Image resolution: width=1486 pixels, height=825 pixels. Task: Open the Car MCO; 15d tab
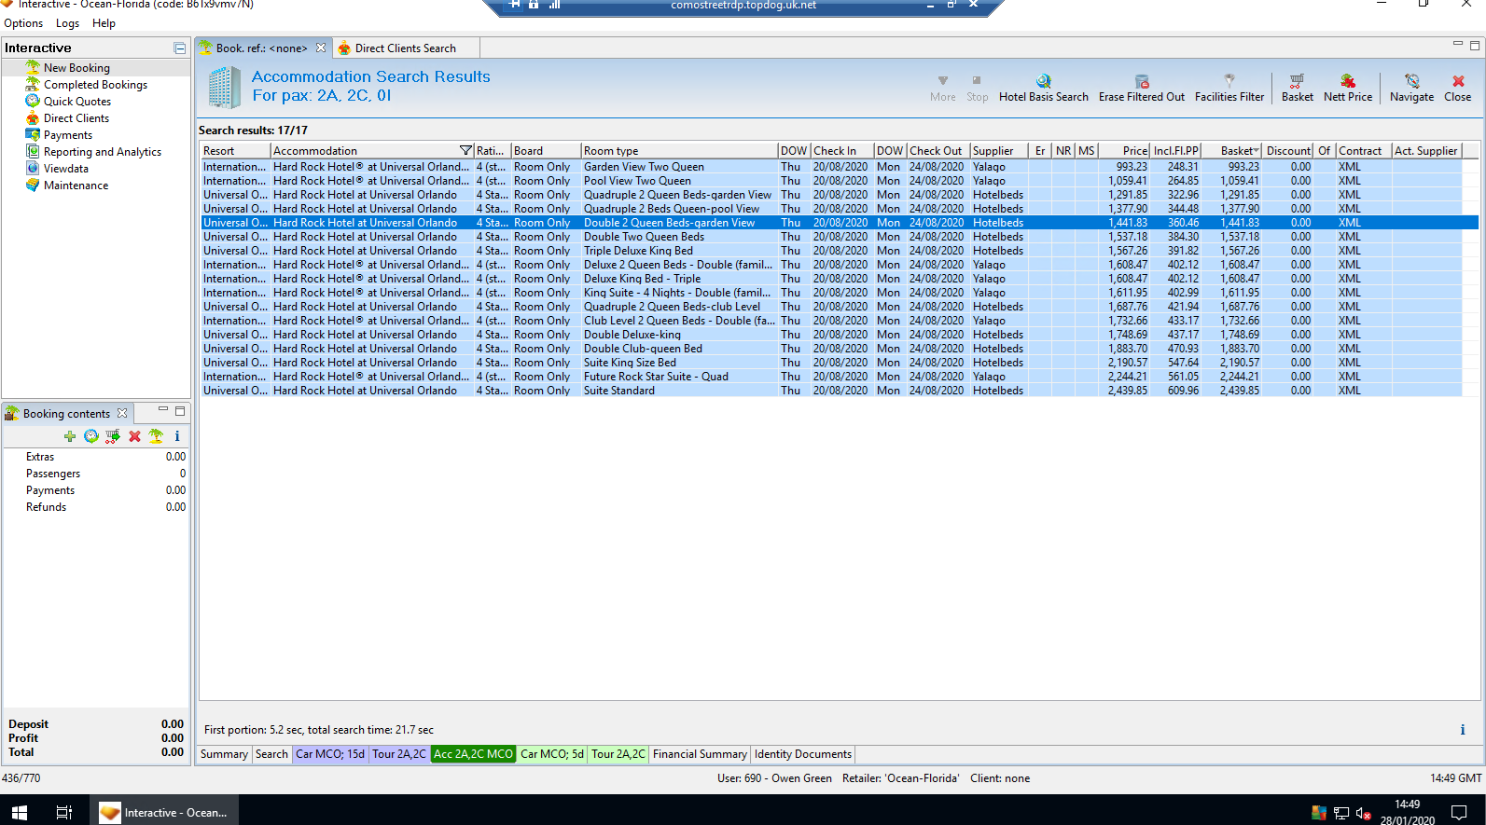pyautogui.click(x=330, y=754)
